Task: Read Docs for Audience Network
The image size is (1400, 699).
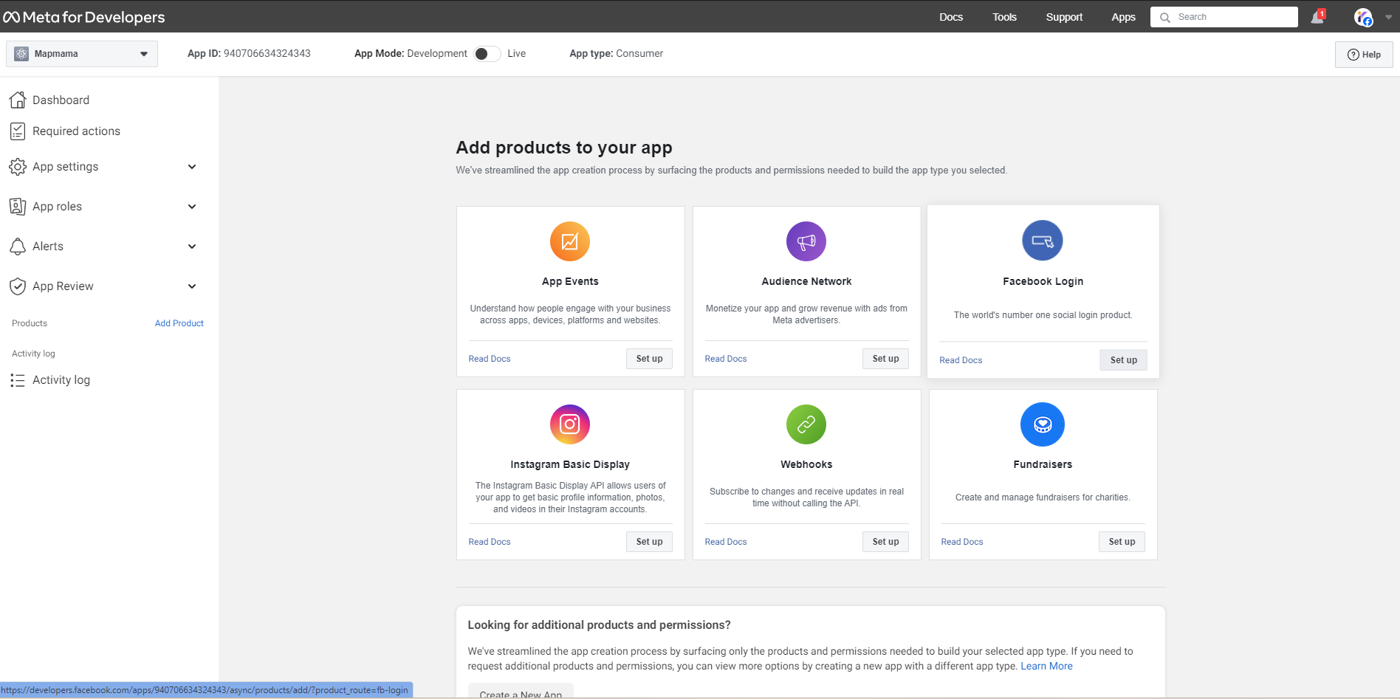Action: pyautogui.click(x=726, y=359)
